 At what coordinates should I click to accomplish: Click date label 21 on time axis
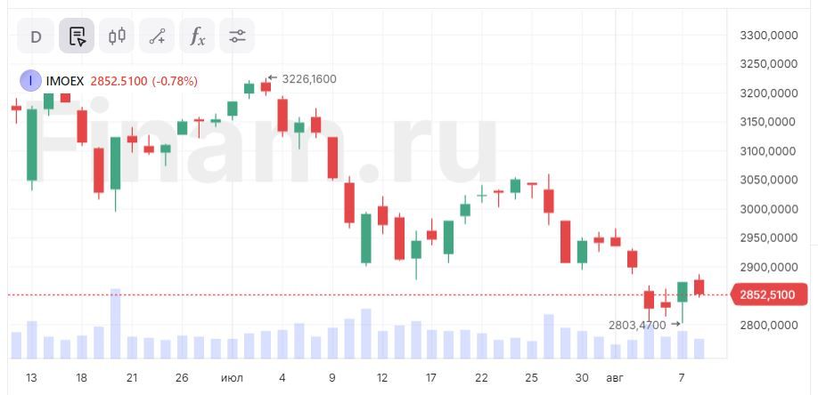[132, 378]
